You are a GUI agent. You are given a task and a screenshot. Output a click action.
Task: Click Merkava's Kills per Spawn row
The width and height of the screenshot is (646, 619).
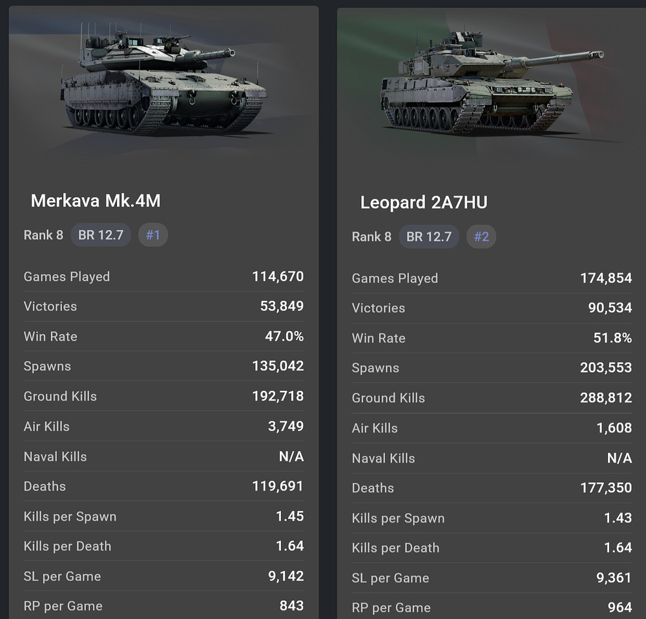pos(163,516)
